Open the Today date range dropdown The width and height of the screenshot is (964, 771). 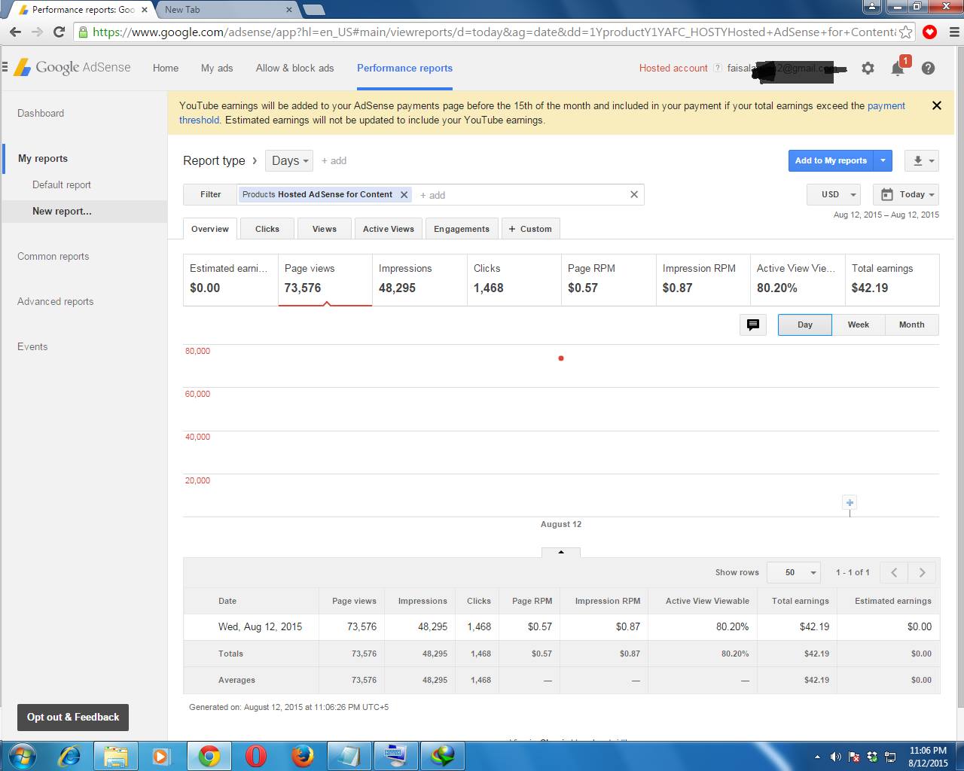coord(906,194)
